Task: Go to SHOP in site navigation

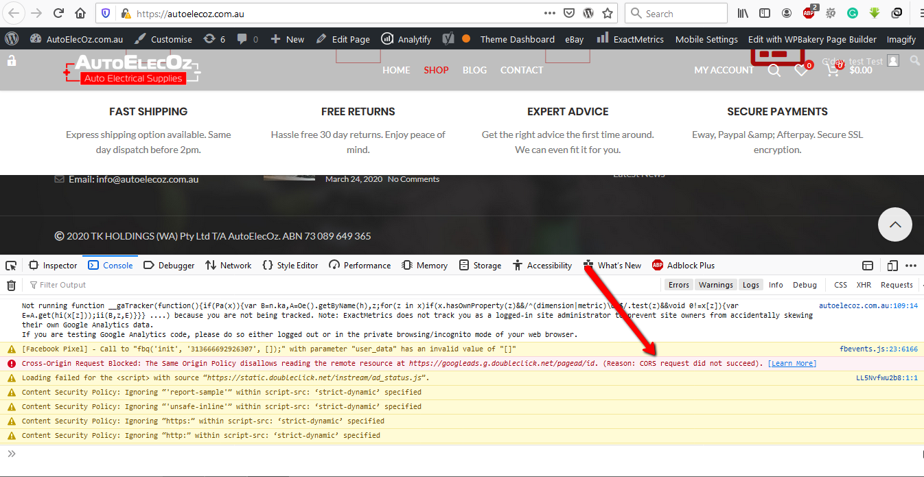Action: 436,70
